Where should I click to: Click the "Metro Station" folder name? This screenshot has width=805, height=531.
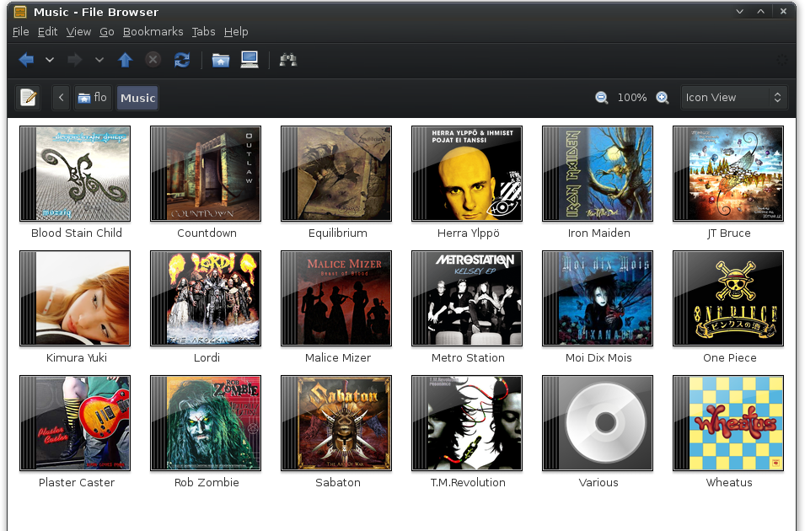[x=468, y=358]
